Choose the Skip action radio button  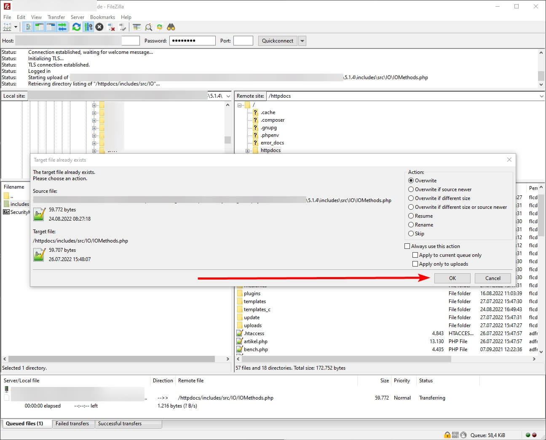(x=411, y=234)
